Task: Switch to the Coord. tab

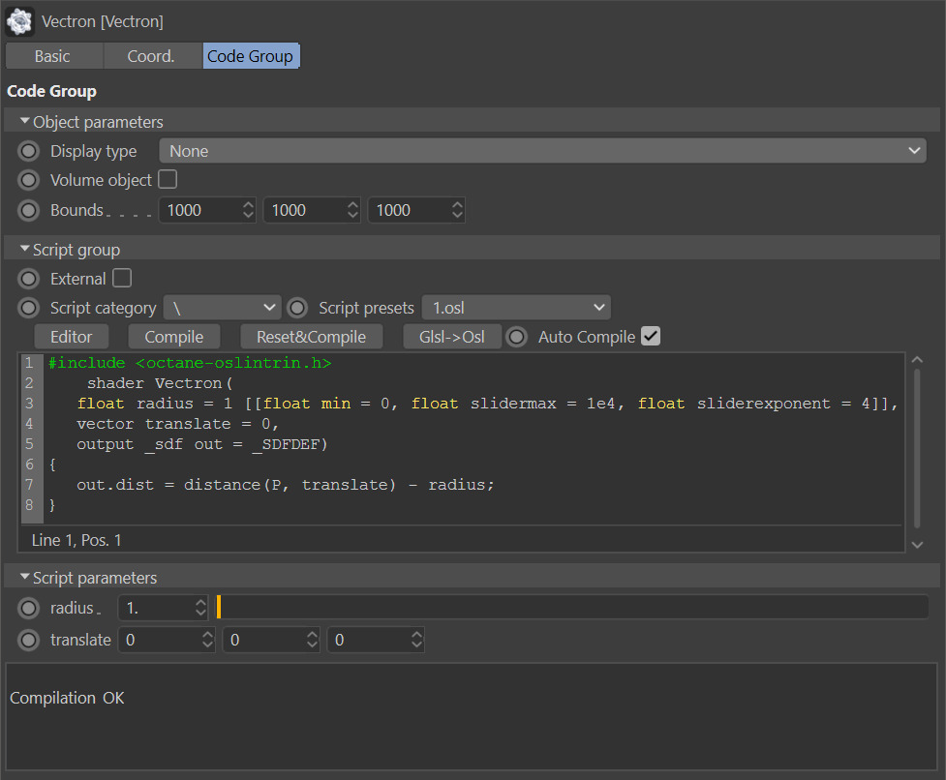Action: pos(151,56)
